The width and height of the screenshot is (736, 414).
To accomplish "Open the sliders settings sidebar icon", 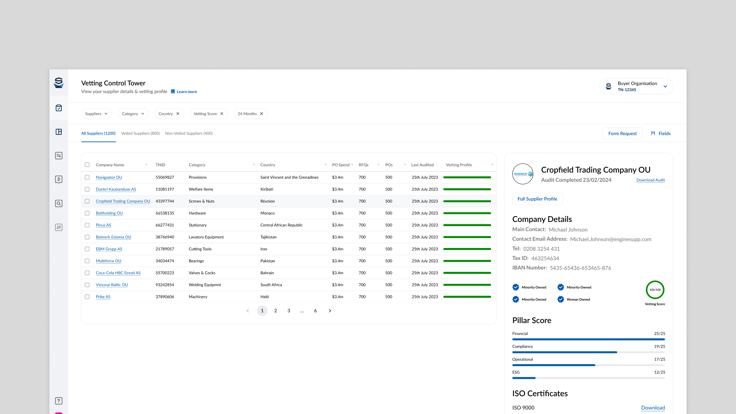I will 59,227.
